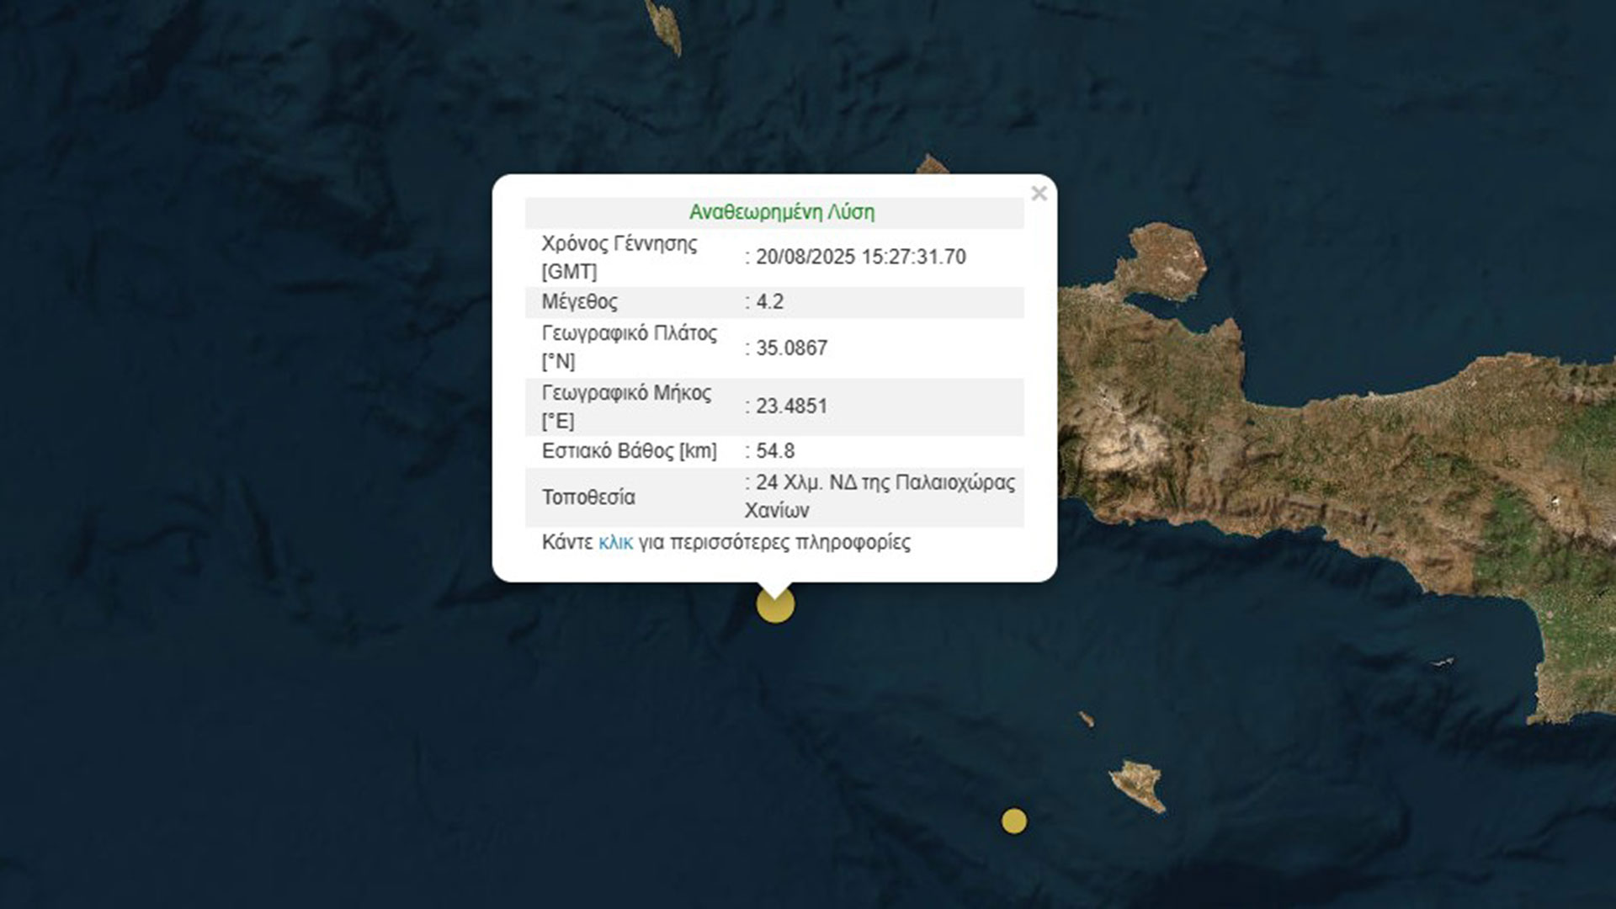Screen dimensions: 1616x909
Task: Open the κλικ link for more information
Action: tap(615, 543)
